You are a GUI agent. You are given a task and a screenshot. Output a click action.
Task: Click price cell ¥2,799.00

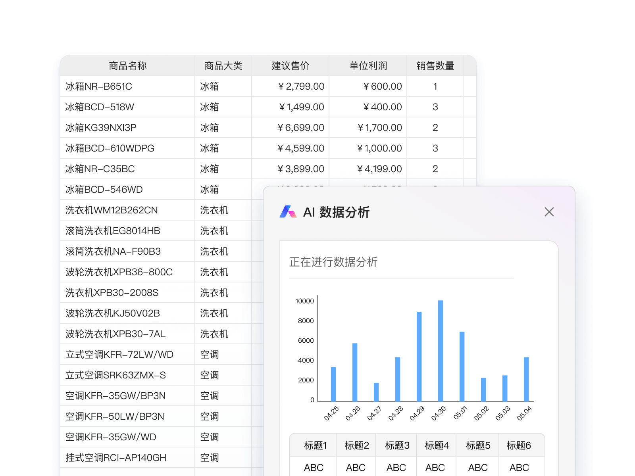290,86
